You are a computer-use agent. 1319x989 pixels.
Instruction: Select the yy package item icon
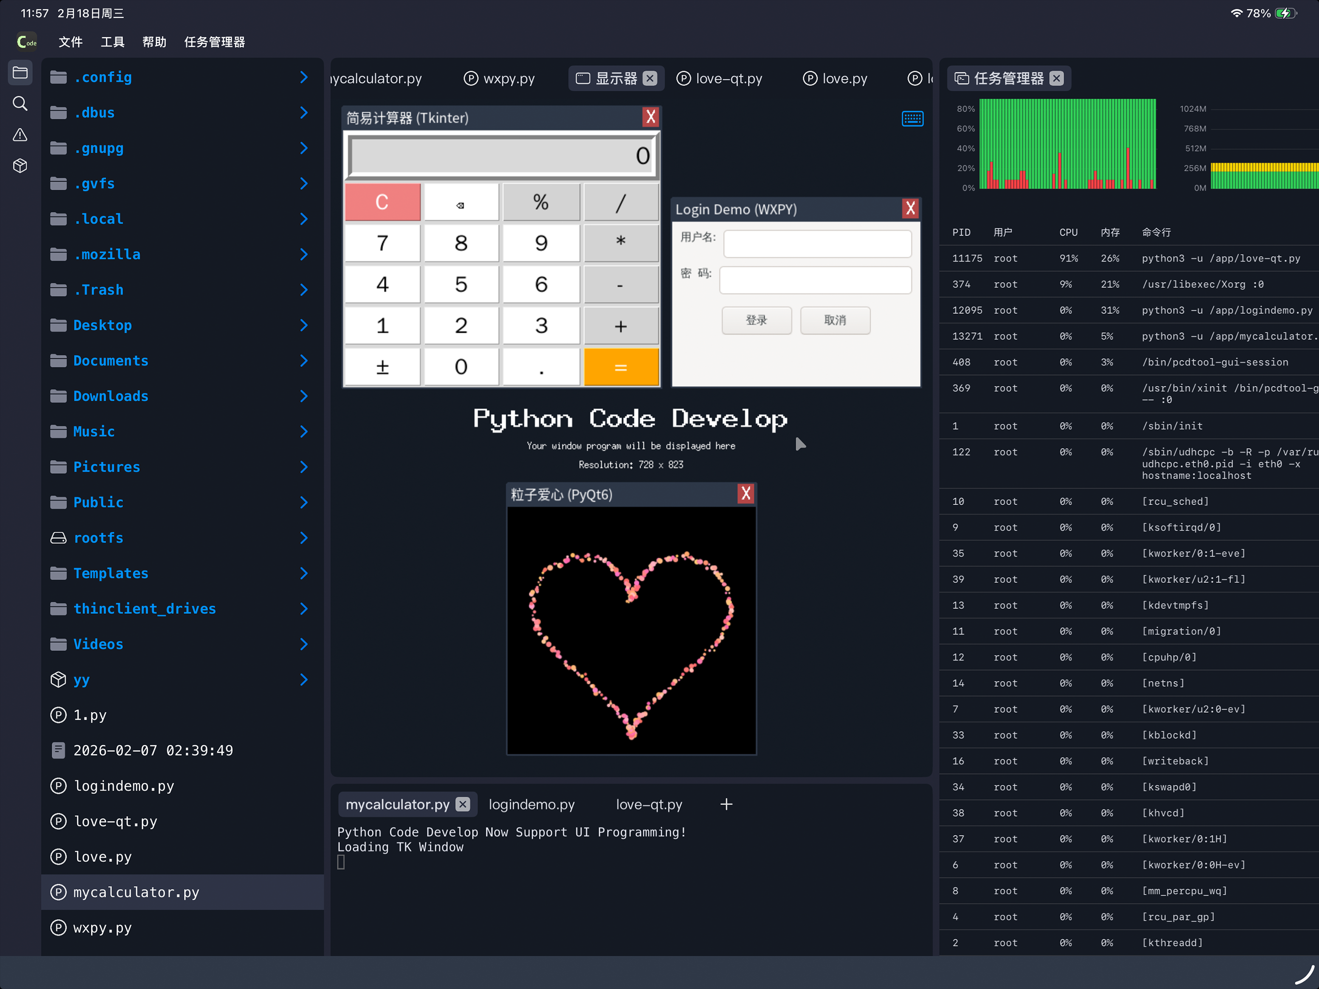[x=58, y=679]
